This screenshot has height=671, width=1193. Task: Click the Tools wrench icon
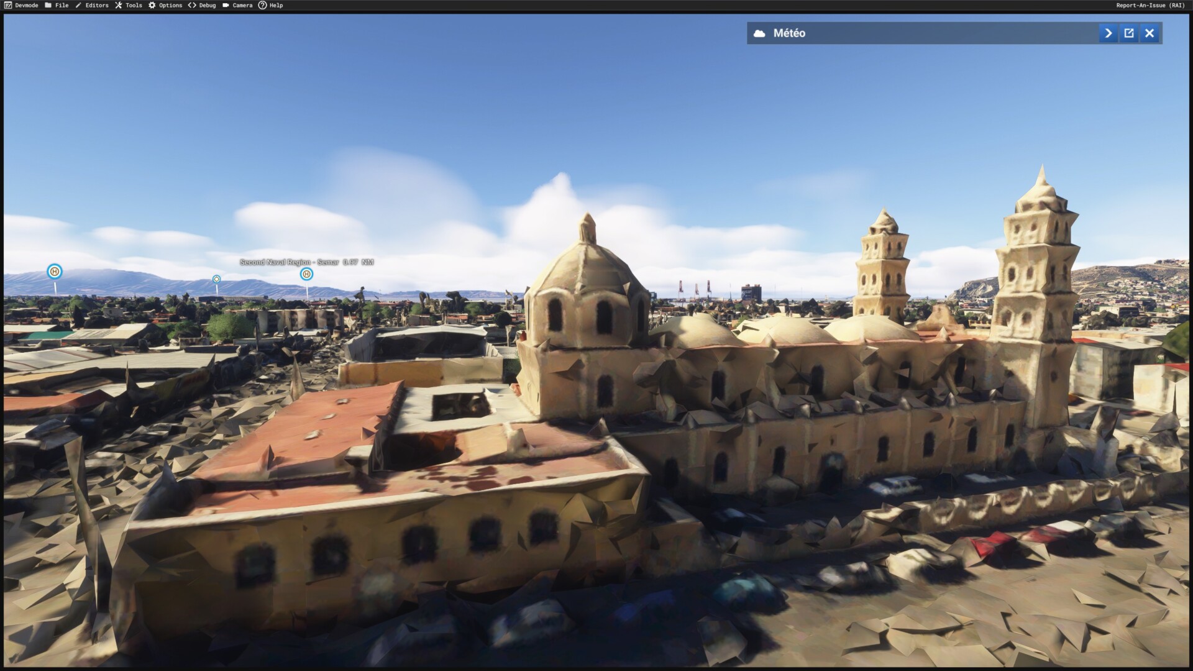[x=118, y=5]
